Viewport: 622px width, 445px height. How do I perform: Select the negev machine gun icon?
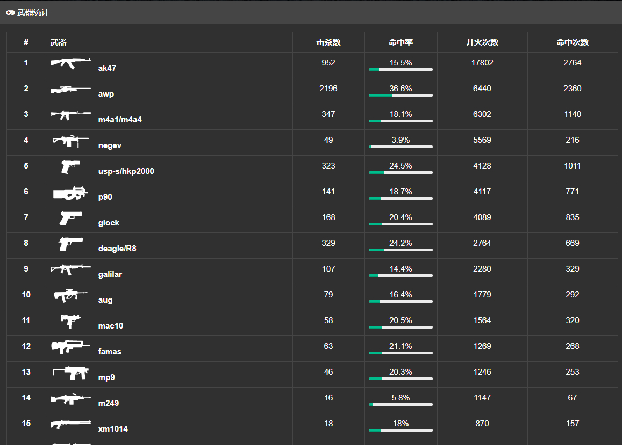(70, 141)
